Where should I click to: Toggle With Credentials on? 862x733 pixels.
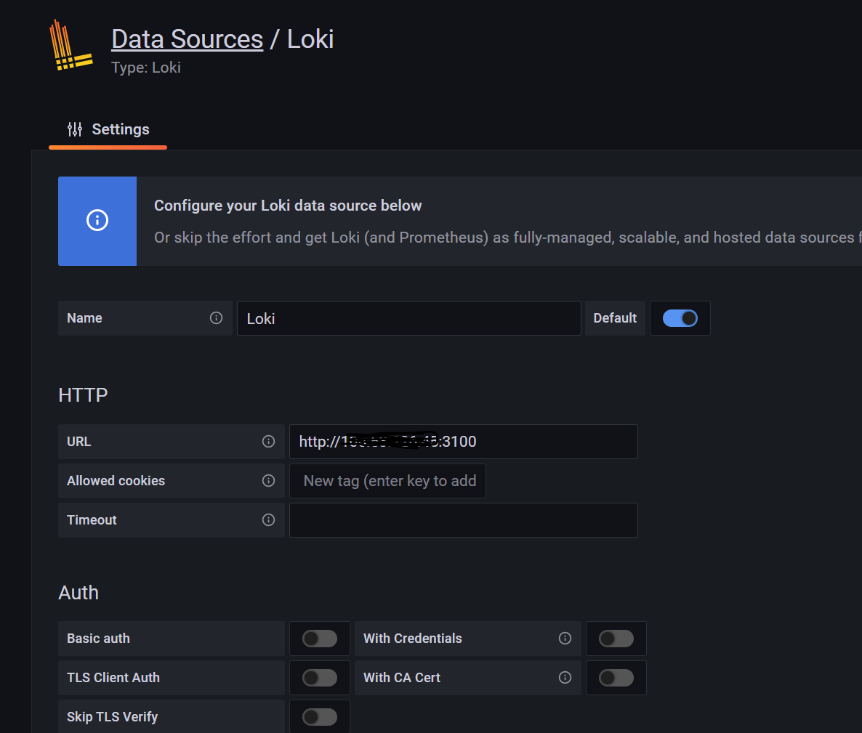click(616, 639)
